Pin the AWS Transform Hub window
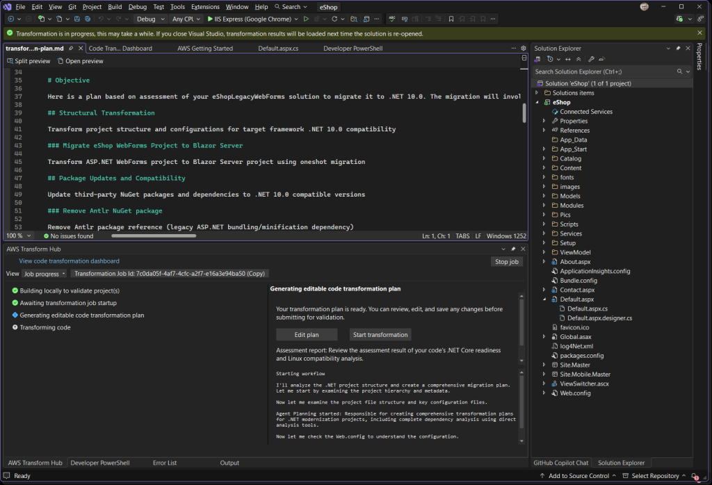The image size is (712, 485). click(x=513, y=249)
